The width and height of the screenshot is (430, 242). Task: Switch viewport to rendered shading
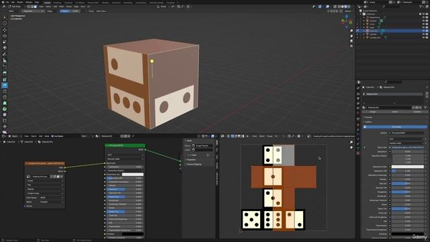[x=349, y=7]
